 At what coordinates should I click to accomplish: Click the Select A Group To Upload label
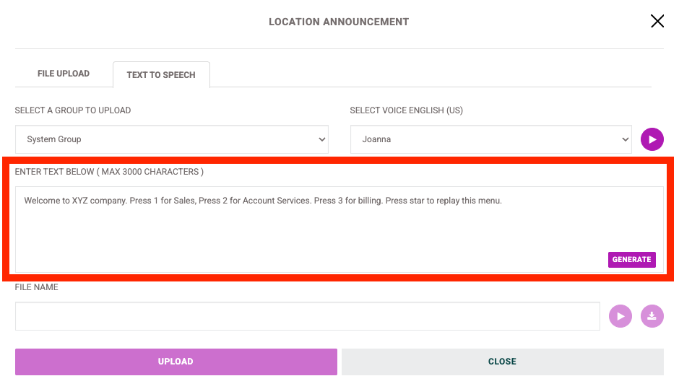pos(73,110)
